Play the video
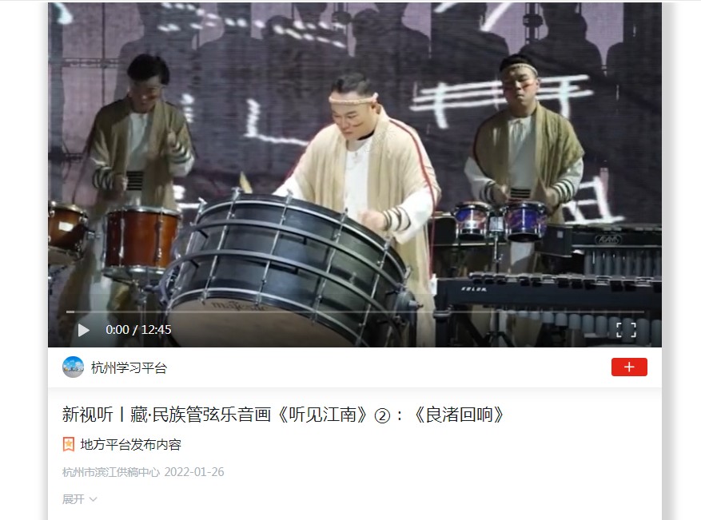 pyautogui.click(x=83, y=330)
